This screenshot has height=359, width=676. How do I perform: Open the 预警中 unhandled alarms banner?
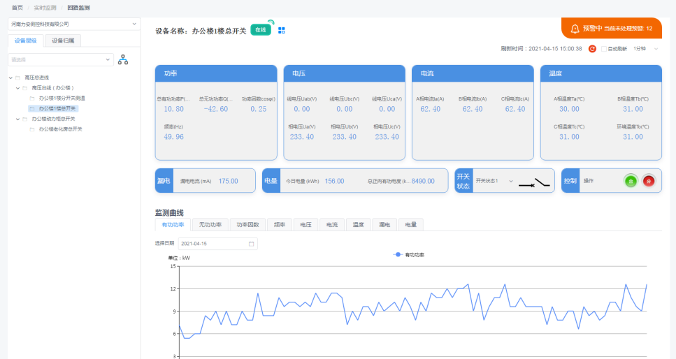tap(611, 29)
